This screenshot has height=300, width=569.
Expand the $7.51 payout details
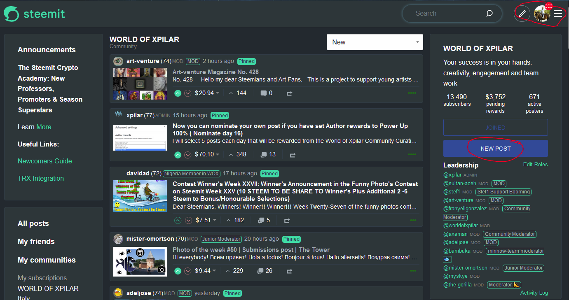pos(206,220)
